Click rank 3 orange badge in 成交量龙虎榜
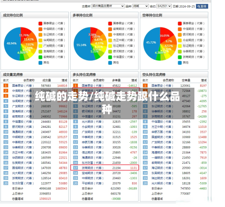 pyautogui.click(x=6, y=96)
